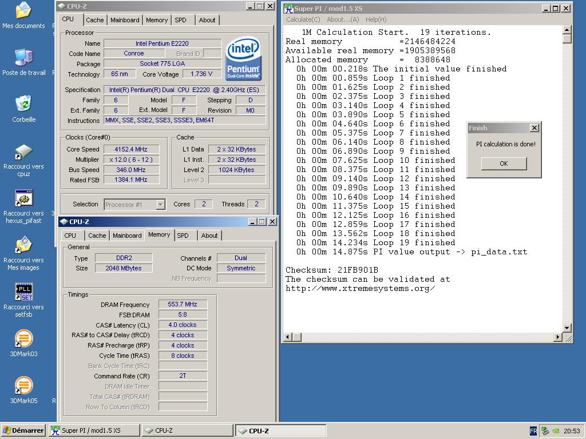Click the DRAM Frequency 553.7 MHz value

[183, 304]
